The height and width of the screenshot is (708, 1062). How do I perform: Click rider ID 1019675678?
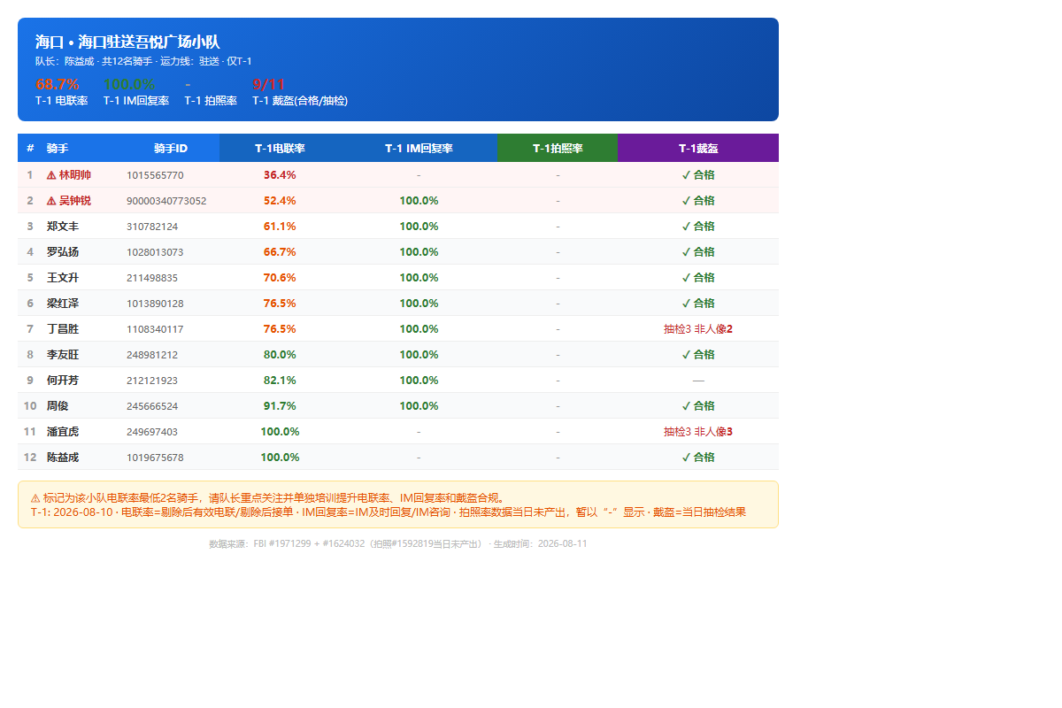155,458
